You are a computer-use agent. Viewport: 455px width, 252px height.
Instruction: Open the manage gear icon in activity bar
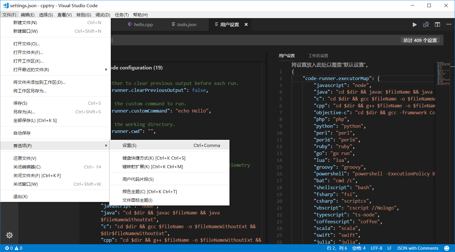tap(9, 235)
